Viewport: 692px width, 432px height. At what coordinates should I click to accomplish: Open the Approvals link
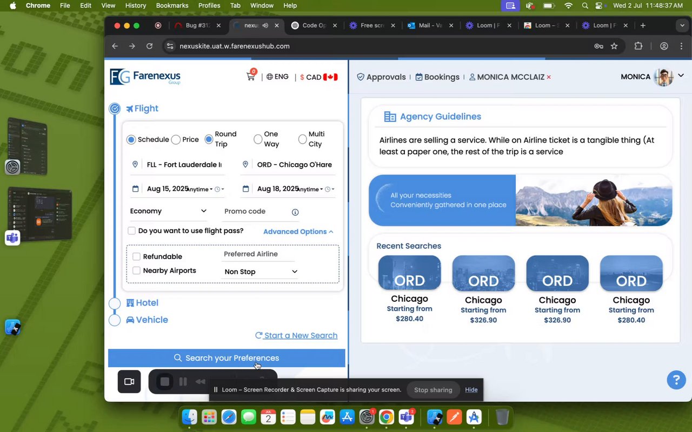point(381,77)
